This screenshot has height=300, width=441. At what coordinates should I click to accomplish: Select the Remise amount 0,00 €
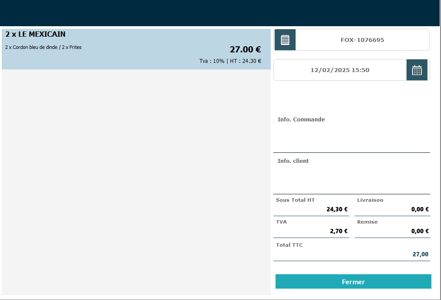pos(420,231)
